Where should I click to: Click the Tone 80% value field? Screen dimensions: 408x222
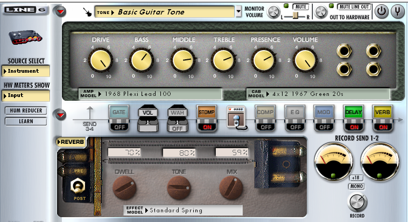[x=179, y=152]
